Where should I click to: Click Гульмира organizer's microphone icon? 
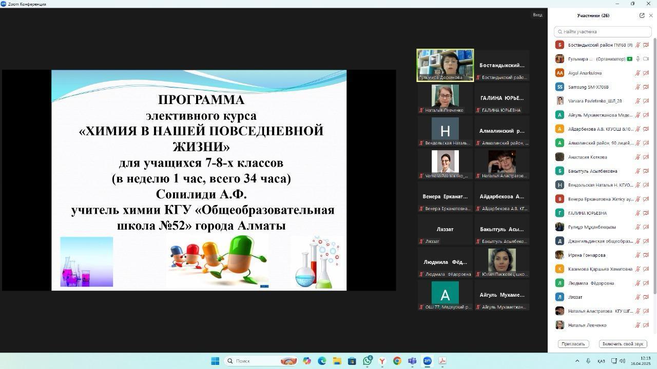[638, 59]
